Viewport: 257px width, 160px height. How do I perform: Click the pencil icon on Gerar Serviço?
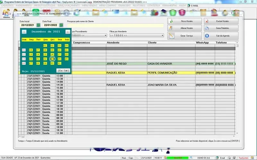(x=172, y=36)
